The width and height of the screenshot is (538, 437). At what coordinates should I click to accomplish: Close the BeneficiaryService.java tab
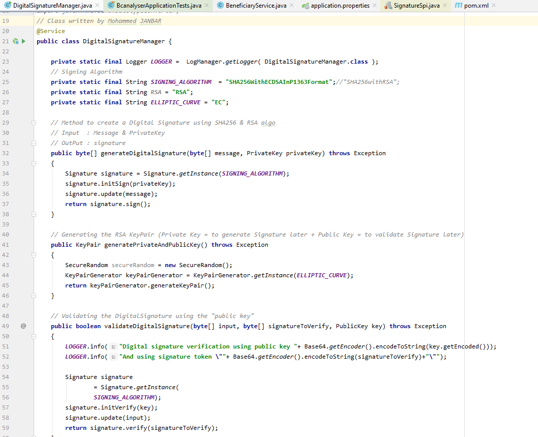click(292, 6)
